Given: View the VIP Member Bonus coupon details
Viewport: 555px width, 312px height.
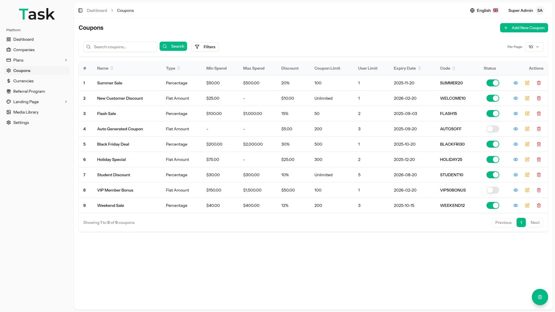Looking at the screenshot, I should 515,190.
